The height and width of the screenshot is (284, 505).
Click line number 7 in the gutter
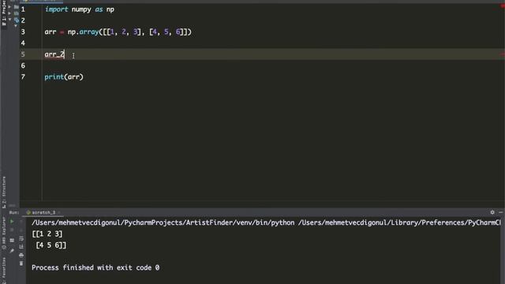[x=23, y=77]
